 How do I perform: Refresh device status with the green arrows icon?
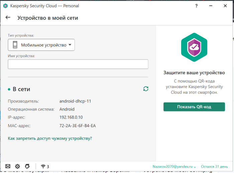coord(146,89)
